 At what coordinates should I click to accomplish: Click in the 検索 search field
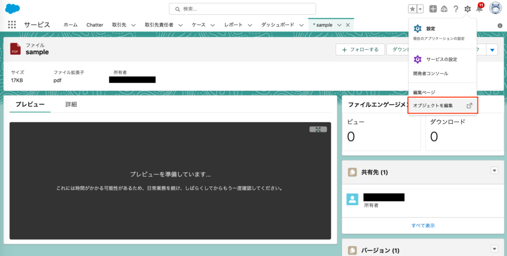click(242, 9)
